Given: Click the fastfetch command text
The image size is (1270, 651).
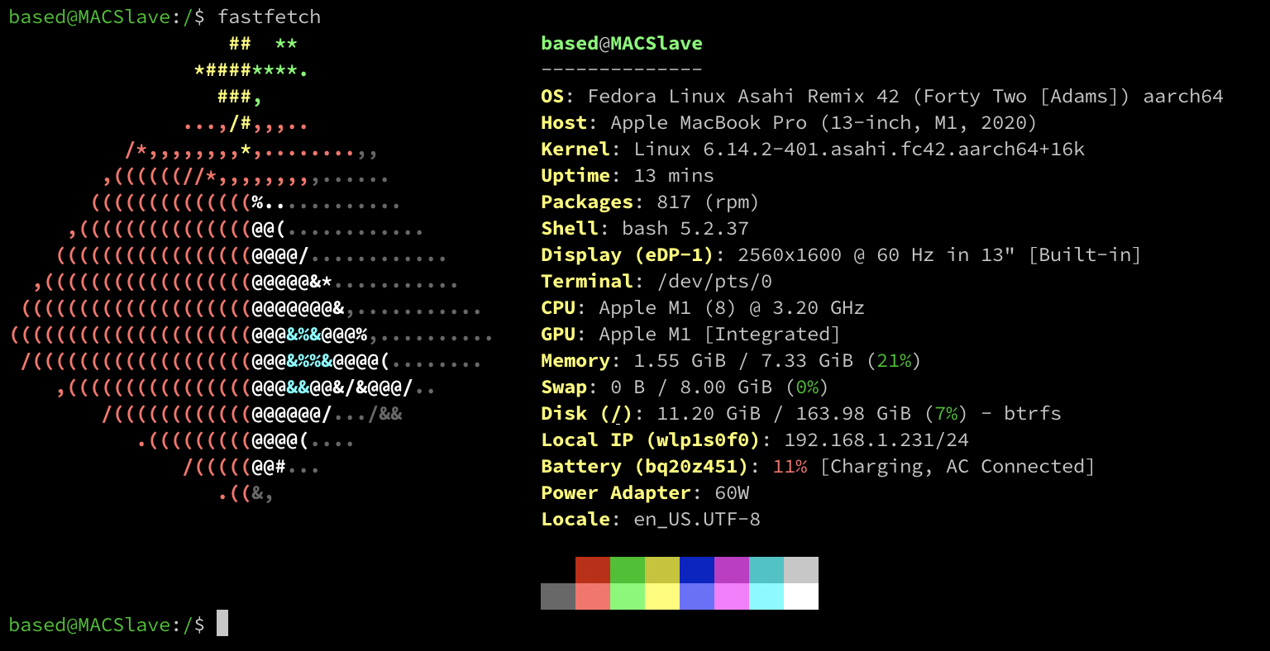Looking at the screenshot, I should coord(269,17).
